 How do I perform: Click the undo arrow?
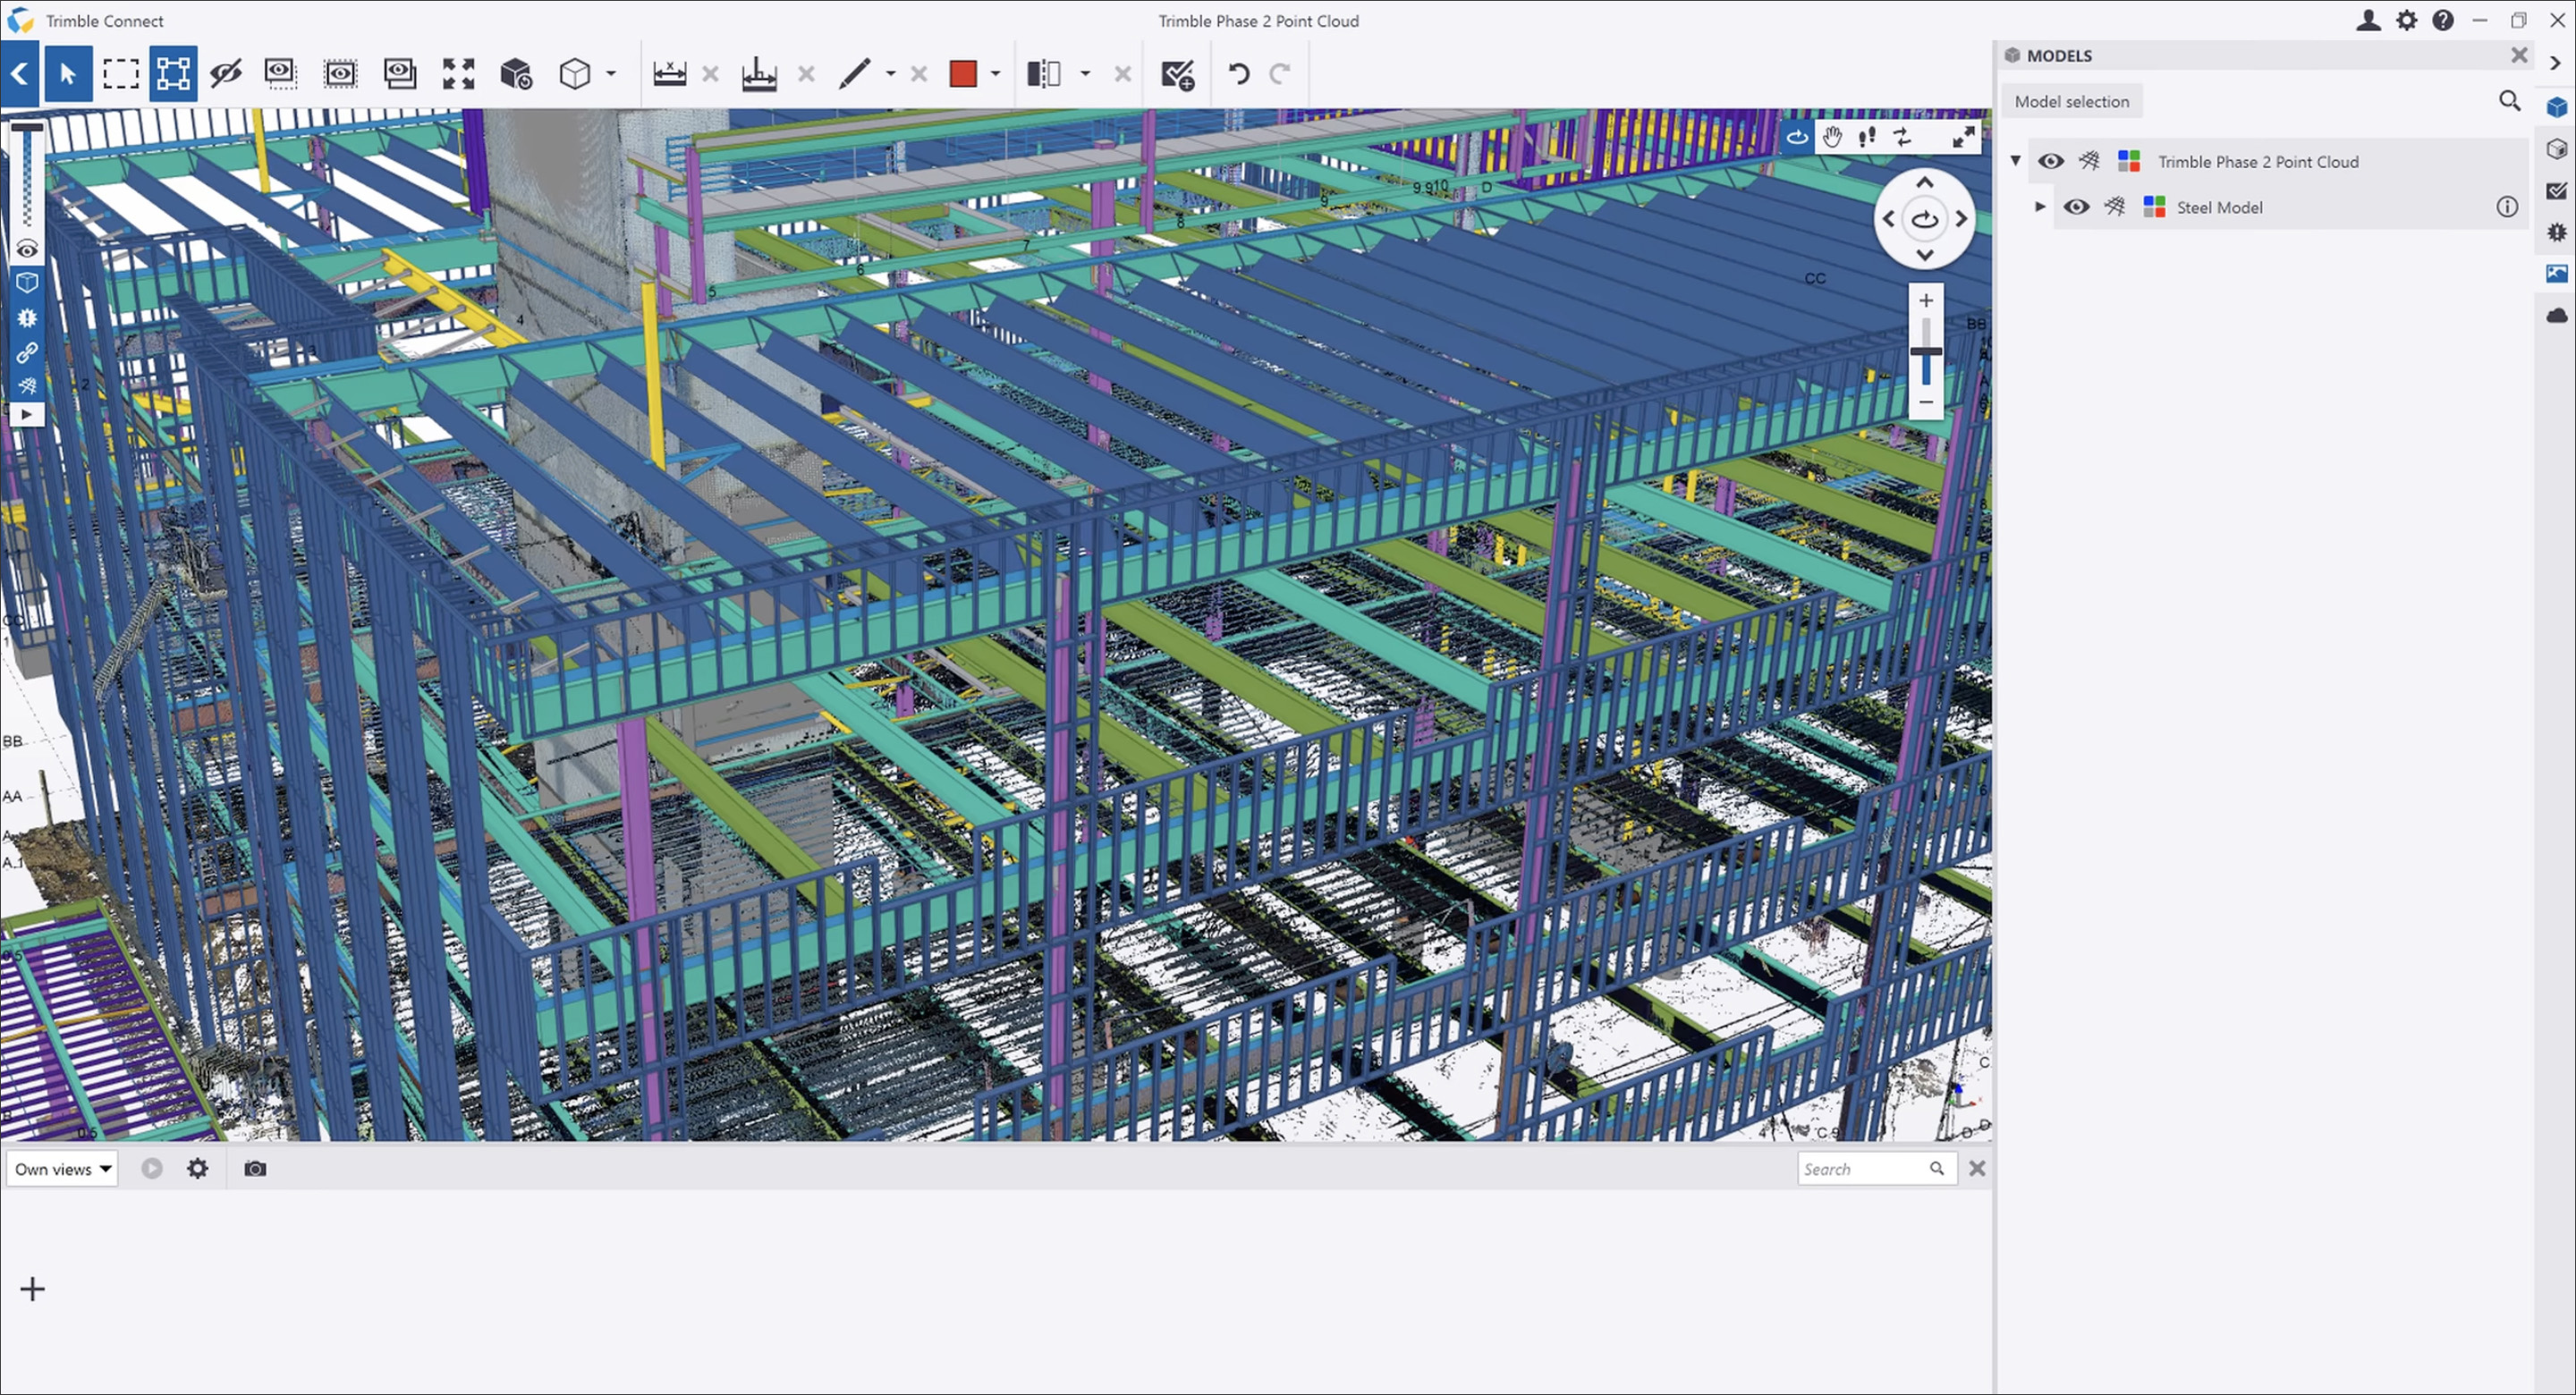click(1239, 73)
